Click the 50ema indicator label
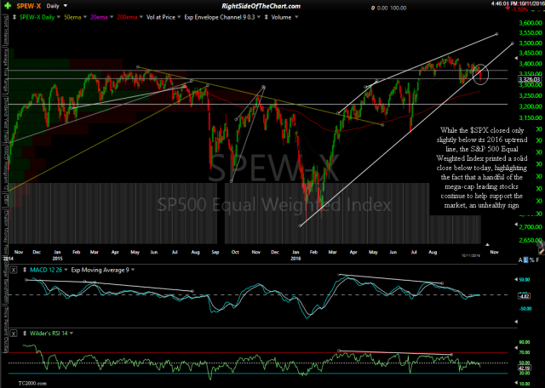Screen dimensions: 545x388 point(72,17)
